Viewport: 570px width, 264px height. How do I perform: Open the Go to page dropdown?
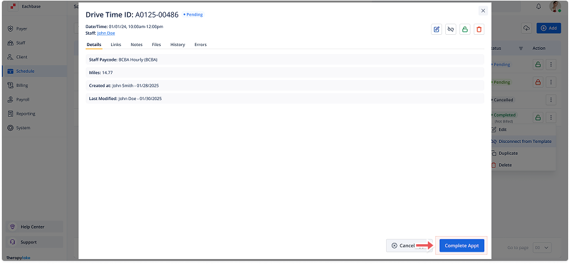pos(543,248)
